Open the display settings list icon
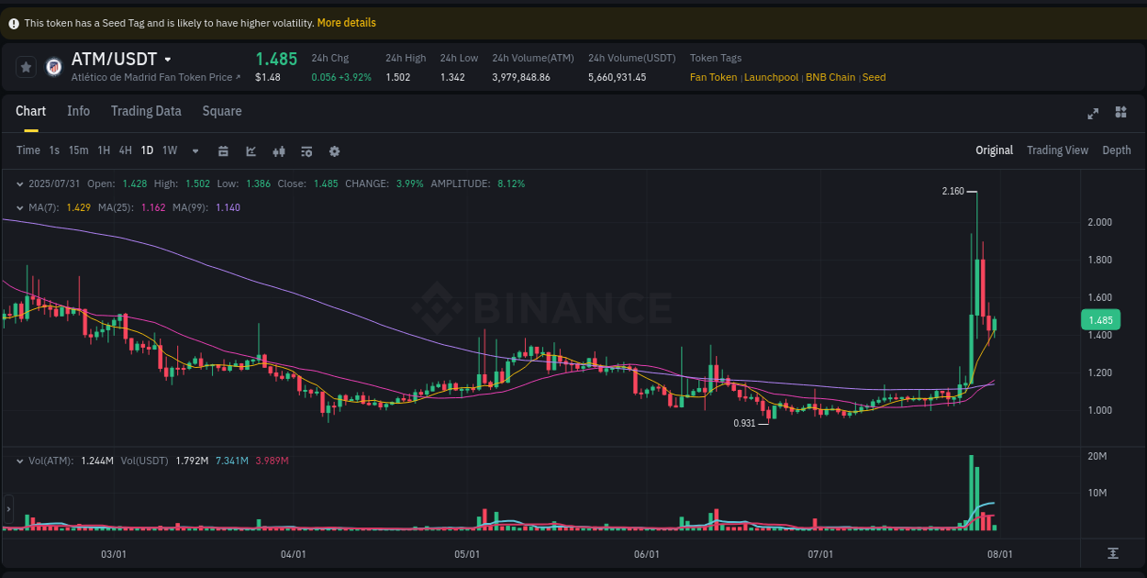 pyautogui.click(x=306, y=150)
